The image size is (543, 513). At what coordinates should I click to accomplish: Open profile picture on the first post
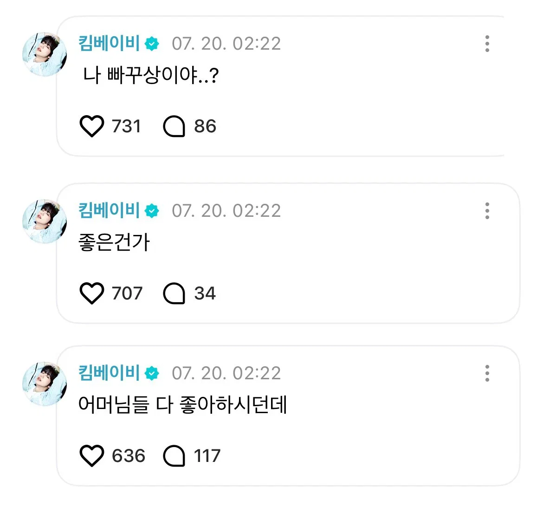click(x=45, y=54)
